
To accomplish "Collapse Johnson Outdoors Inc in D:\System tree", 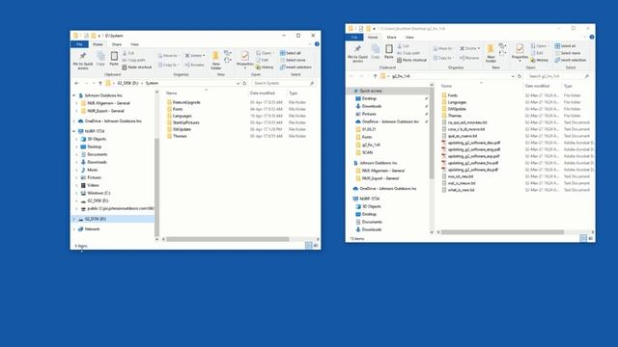I will tap(73, 95).
